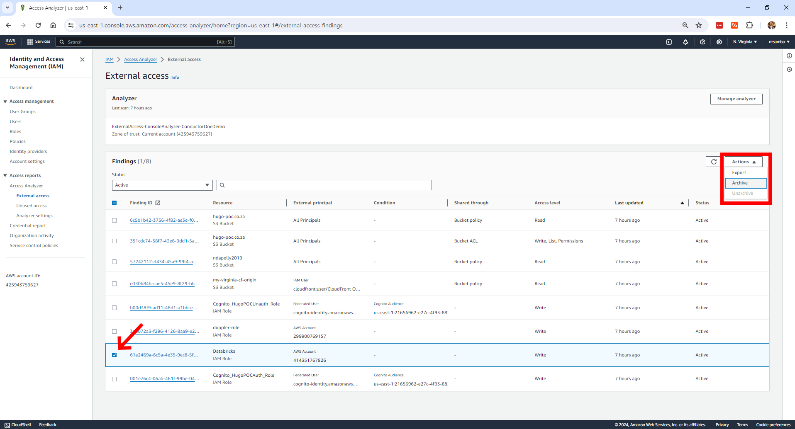Open the N. Virginia region selector
This screenshot has height=429, width=795.
tap(745, 42)
